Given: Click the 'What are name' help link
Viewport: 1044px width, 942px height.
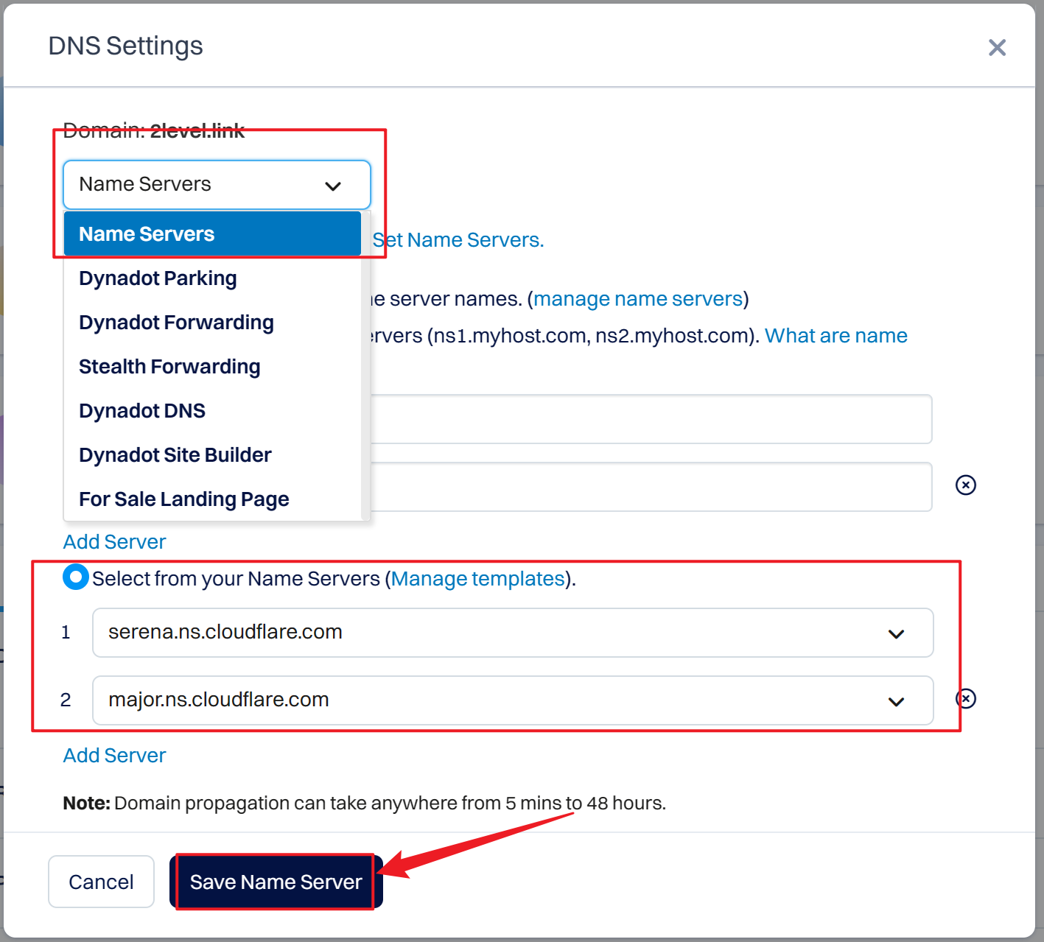Looking at the screenshot, I should 835,336.
